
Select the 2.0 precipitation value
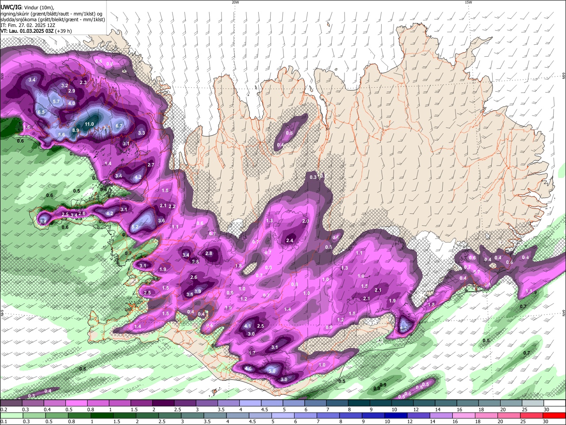click(305, 221)
